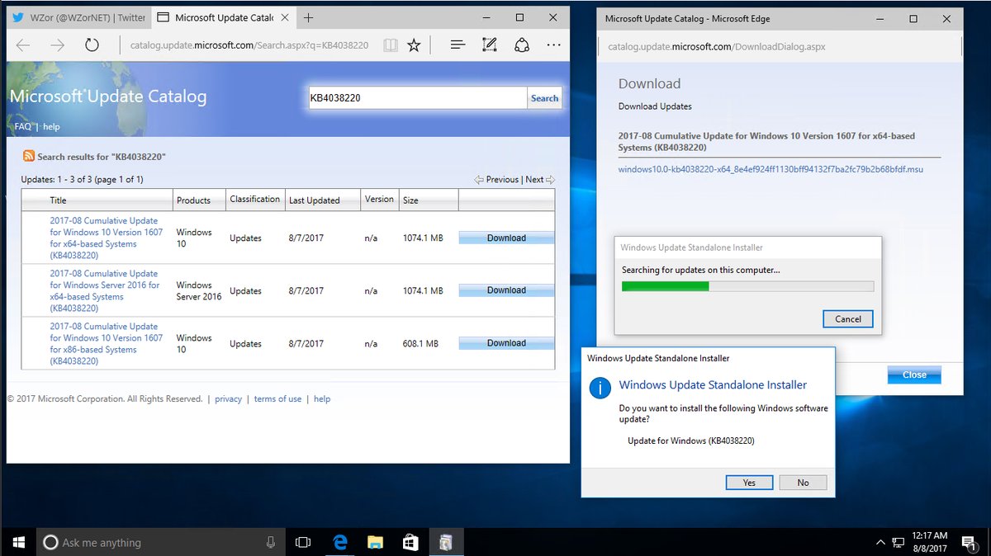Download the Windows 10 x64 cumulative update
This screenshot has width=991, height=556.
point(506,238)
